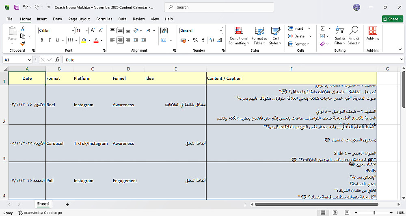Open the user account avatar
Viewport: 406px width, 216px height.
pyautogui.click(x=356, y=7)
